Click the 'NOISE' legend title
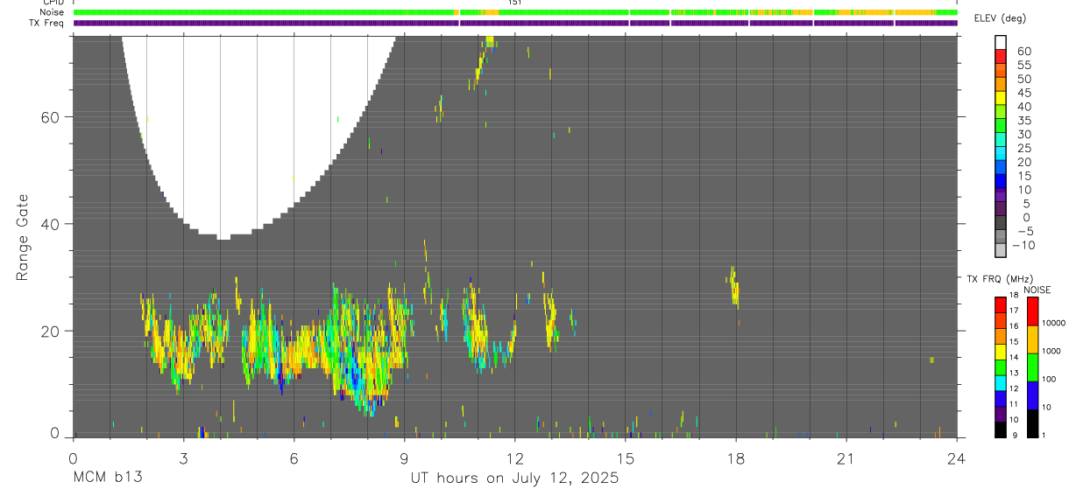Screen dimensions: 1076x496 [x=1037, y=290]
